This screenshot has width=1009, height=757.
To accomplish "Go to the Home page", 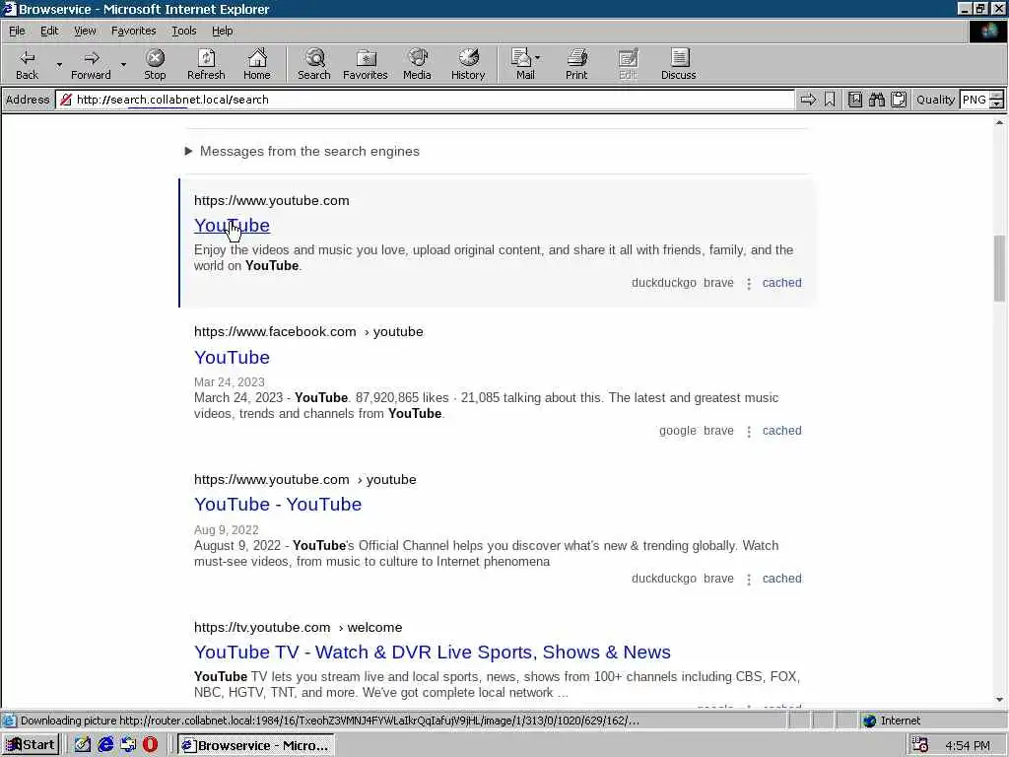I will 257,64.
